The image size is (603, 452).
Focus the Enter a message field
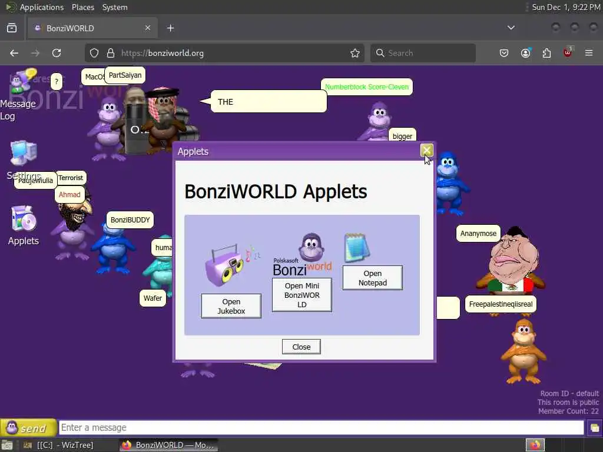321,427
